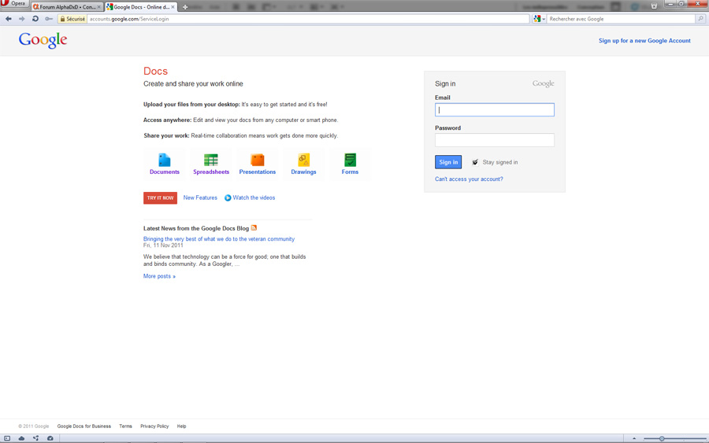Close the Google Docs tab
The image size is (709, 443).
[x=173, y=7]
